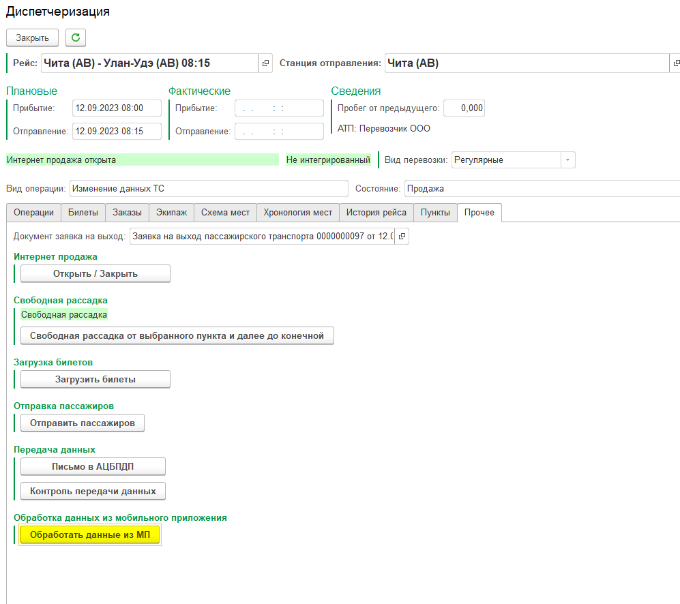Open the Схема мест tab
Screen dimensions: 680x604
pos(225,213)
